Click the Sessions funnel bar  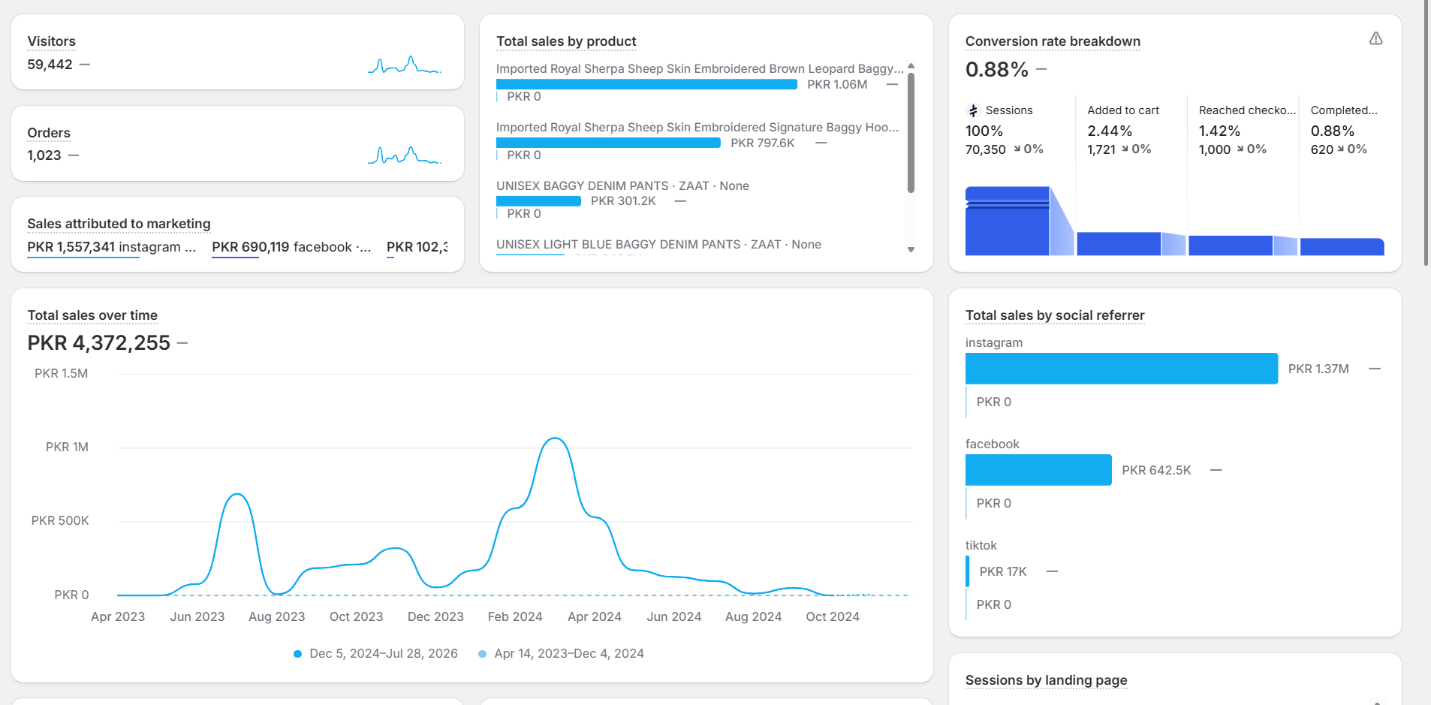click(x=1007, y=221)
